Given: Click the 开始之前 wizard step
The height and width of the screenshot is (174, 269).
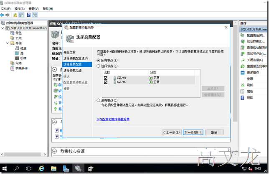Looking at the screenshot, I should (69, 52).
